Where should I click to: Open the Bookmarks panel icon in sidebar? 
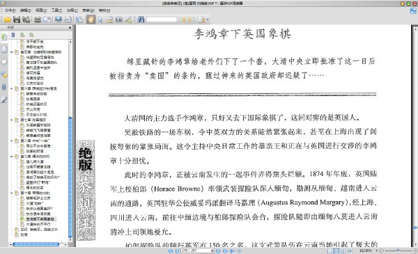pos(4,37)
